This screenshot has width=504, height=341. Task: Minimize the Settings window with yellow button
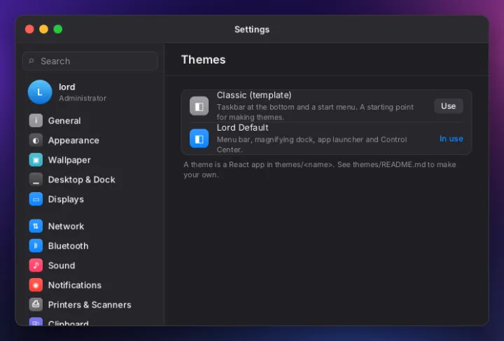point(43,29)
